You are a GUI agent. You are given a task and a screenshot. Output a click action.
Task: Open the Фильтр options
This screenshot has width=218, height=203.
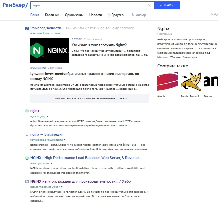139,15
